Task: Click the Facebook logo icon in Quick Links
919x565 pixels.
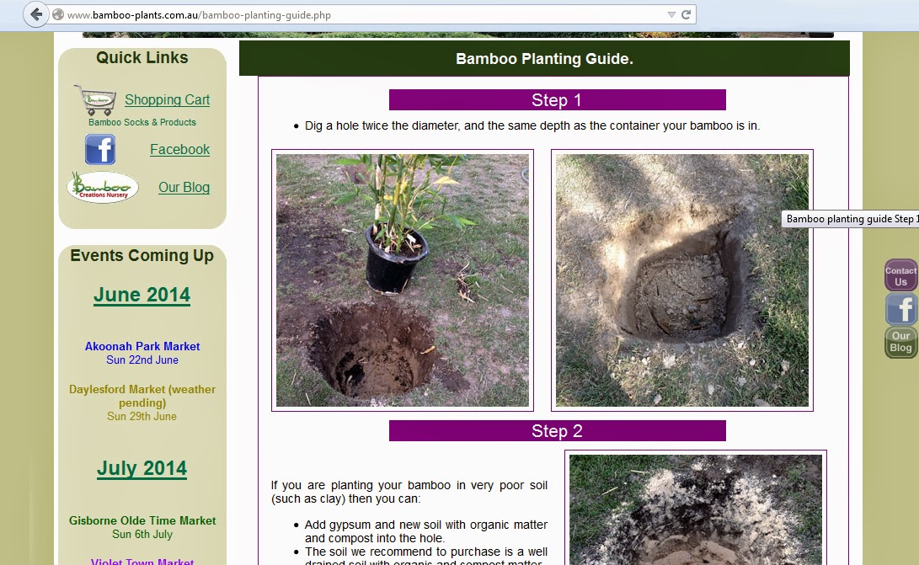Action: 100,149
